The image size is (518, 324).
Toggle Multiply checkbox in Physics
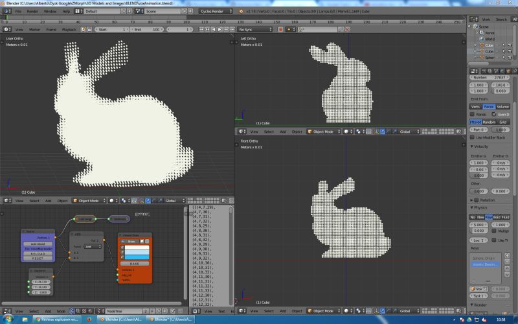click(x=494, y=231)
